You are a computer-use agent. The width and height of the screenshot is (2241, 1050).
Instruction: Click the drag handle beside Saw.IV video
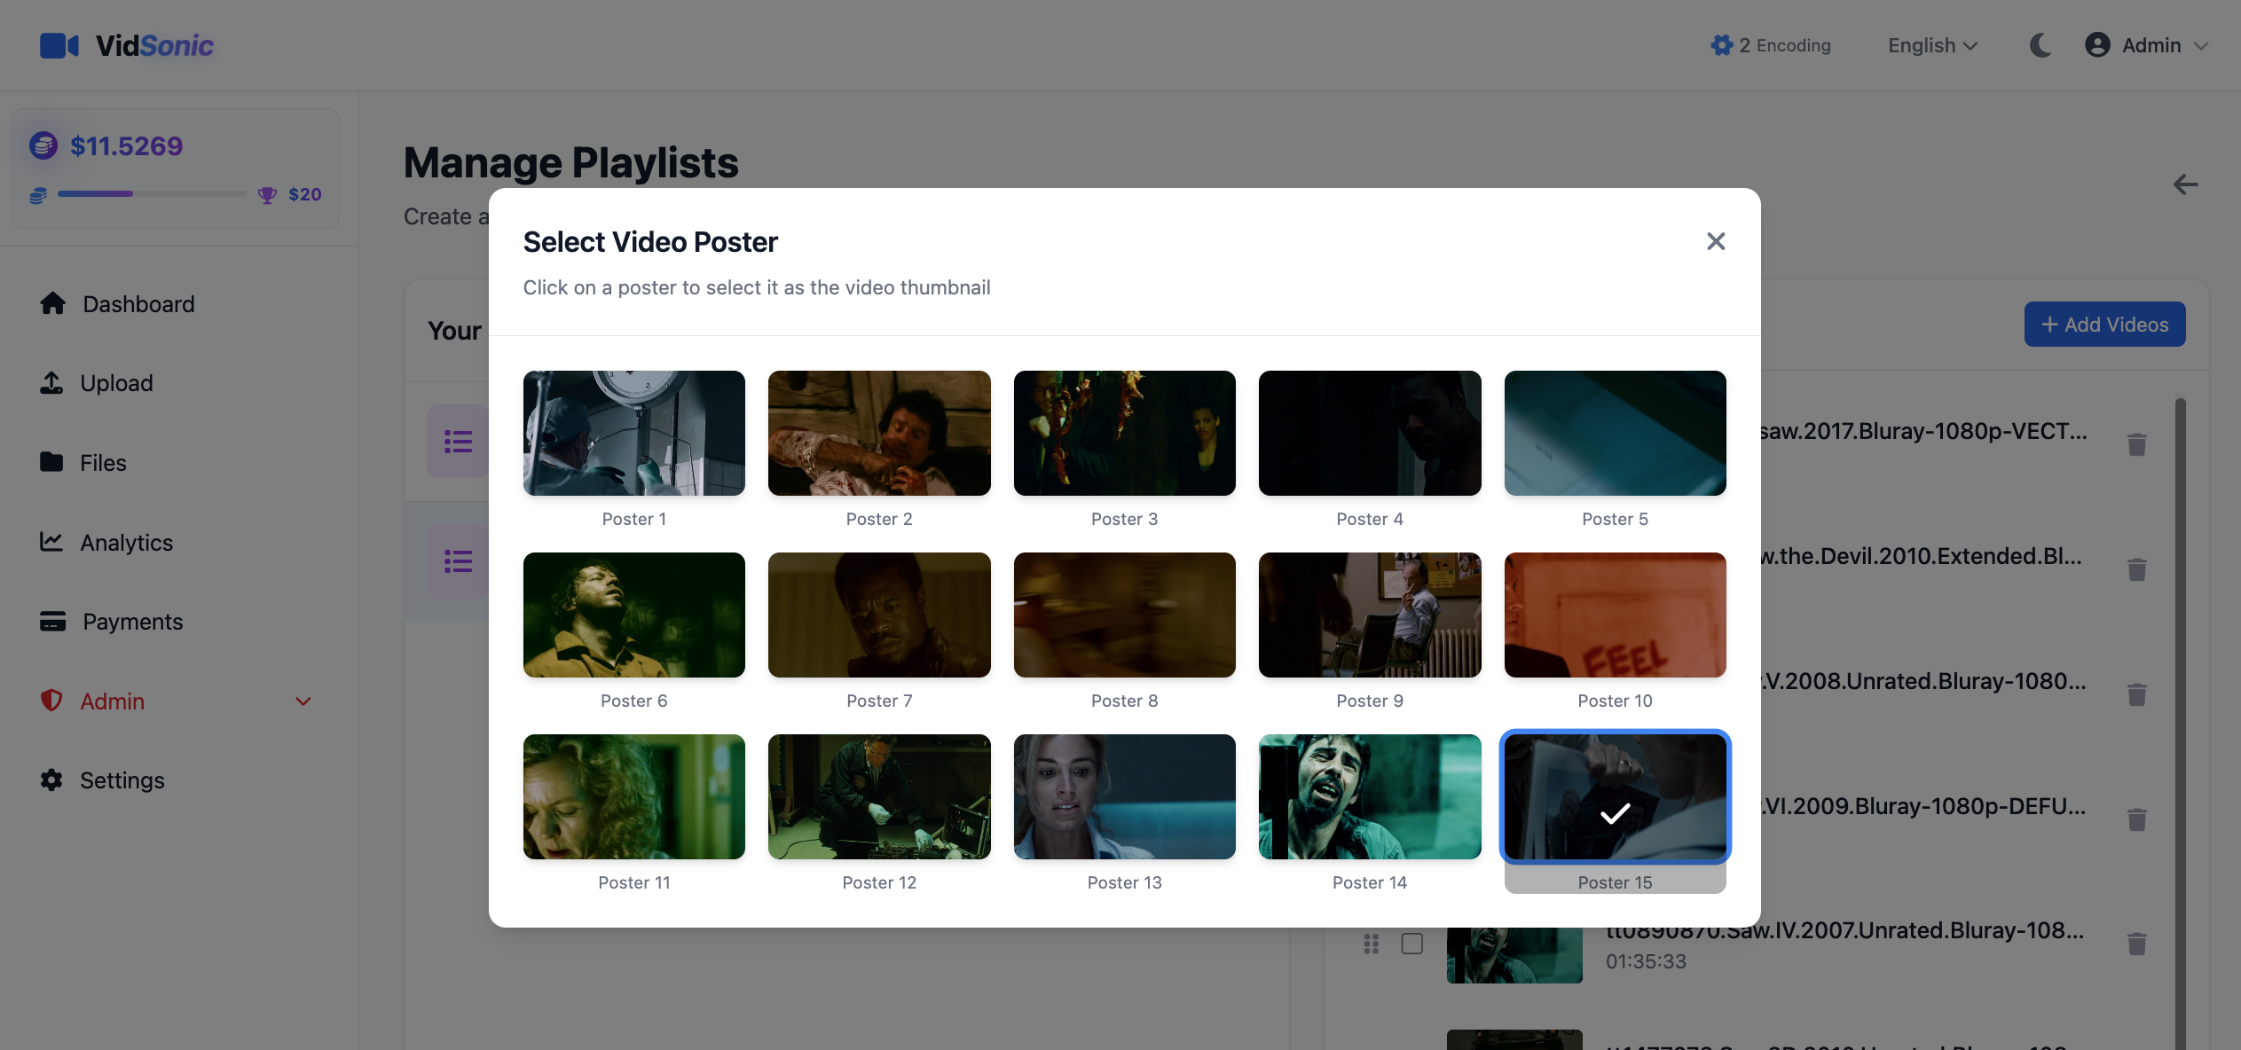(x=1371, y=944)
